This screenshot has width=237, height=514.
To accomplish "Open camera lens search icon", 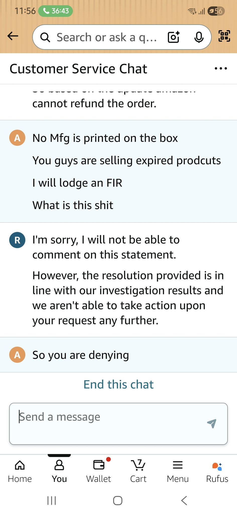I will pyautogui.click(x=174, y=37).
